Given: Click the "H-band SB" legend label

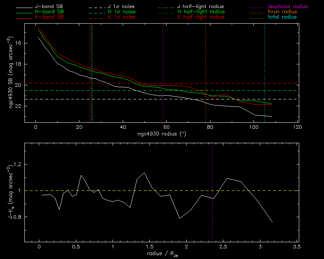Looking at the screenshot, I should [49, 12].
